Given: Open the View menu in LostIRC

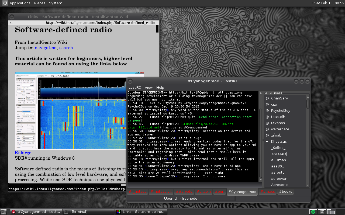Looking at the screenshot, I should click(149, 87).
